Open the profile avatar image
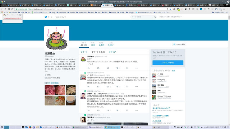This screenshot has width=230, height=129. pyautogui.click(x=57, y=38)
